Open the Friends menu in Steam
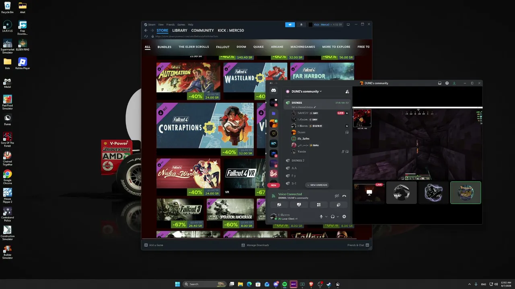The height and width of the screenshot is (289, 515). coord(171,24)
